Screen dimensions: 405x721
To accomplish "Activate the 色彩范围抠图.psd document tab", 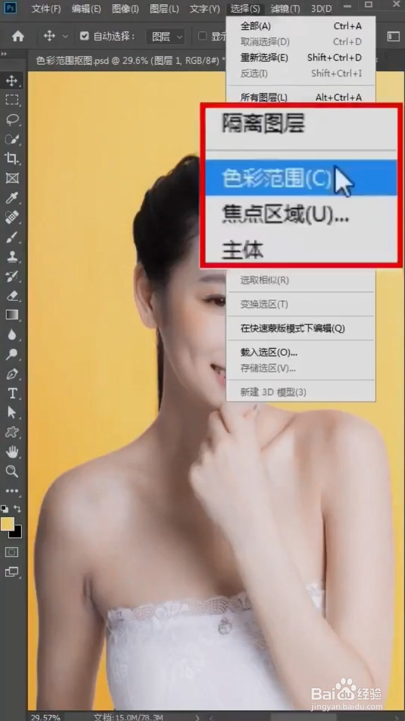I will point(130,61).
